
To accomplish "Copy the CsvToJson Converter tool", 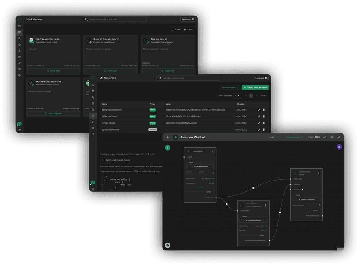I will pyautogui.click(x=53, y=71).
